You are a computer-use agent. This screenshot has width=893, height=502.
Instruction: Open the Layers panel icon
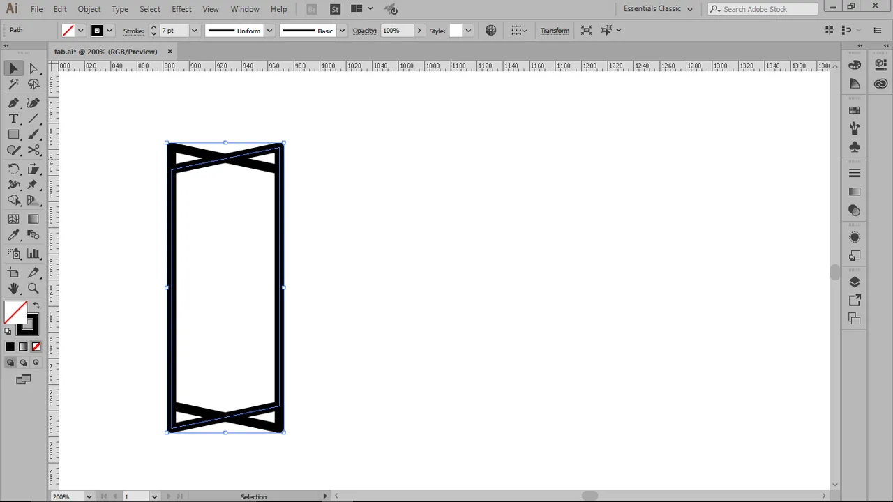click(855, 282)
